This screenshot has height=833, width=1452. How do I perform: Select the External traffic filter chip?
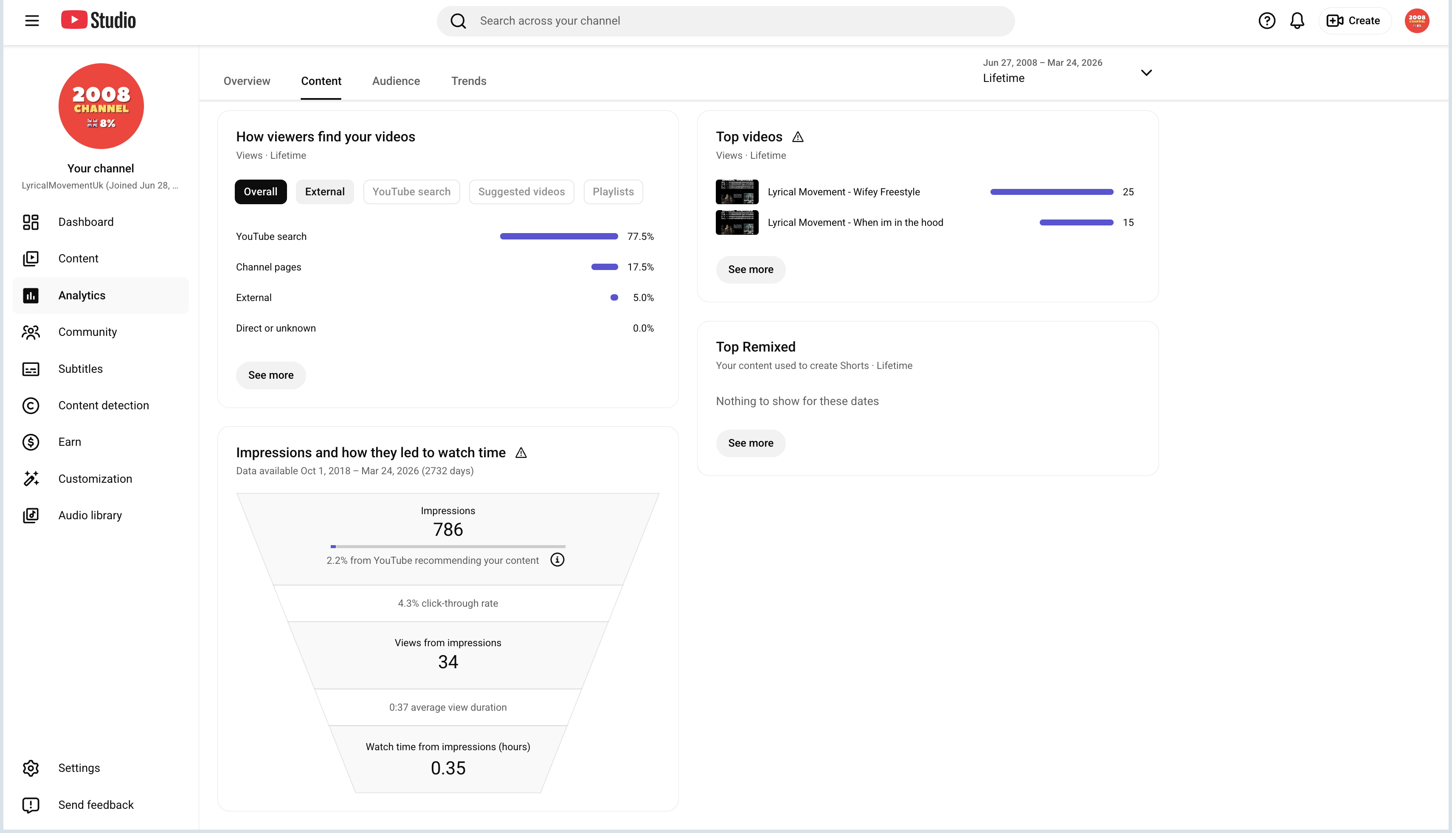click(324, 191)
